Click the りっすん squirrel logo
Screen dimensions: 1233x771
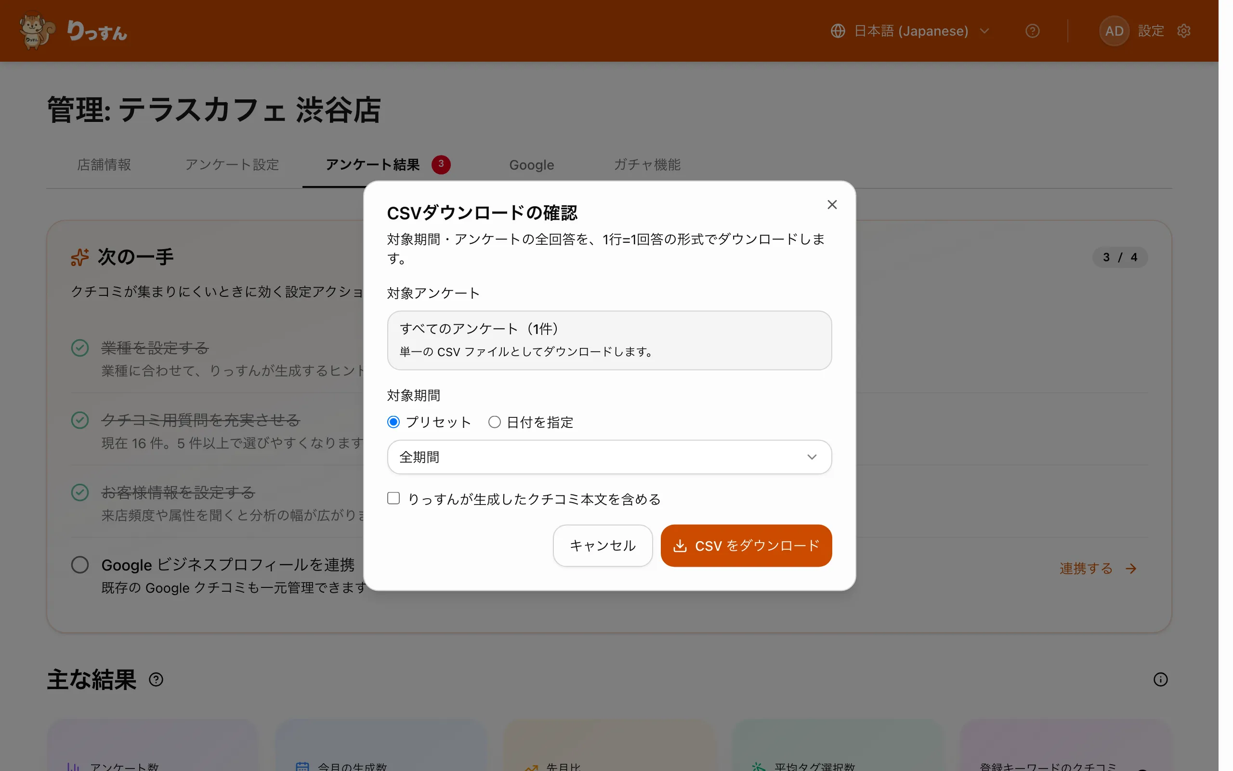[x=37, y=31]
